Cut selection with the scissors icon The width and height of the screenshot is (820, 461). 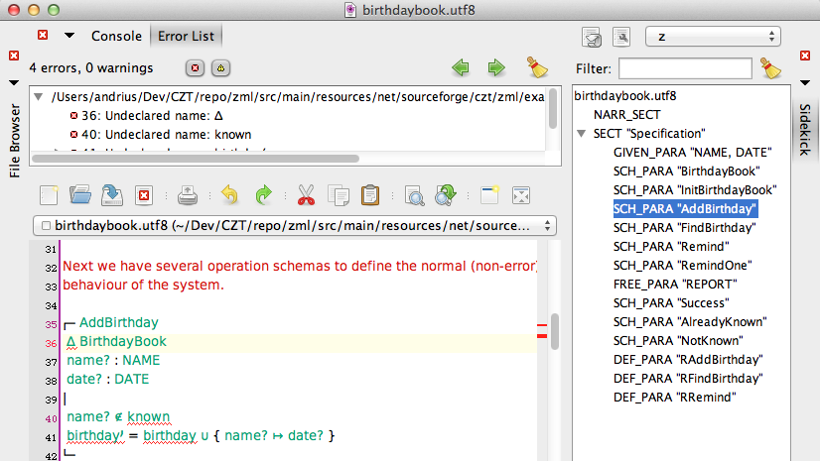pyautogui.click(x=306, y=195)
